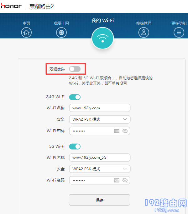The image size is (188, 214).
Task: Expand the 2.4G security mode dropdown
Action: (99, 119)
